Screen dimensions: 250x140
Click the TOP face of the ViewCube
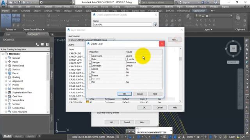(x=233, y=48)
